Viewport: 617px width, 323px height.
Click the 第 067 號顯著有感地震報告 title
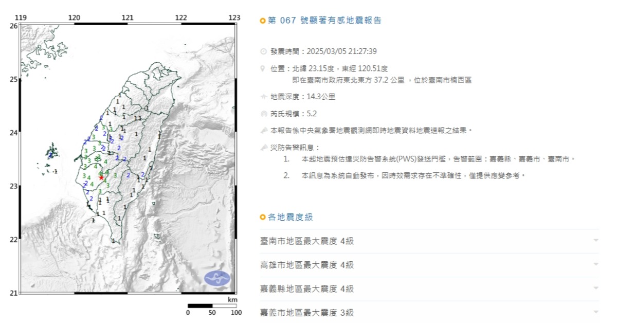[325, 21]
